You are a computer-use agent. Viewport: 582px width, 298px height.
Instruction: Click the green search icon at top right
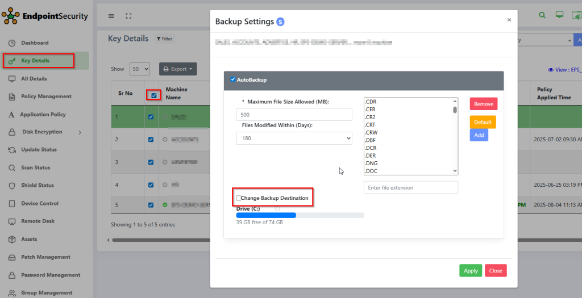[542, 15]
